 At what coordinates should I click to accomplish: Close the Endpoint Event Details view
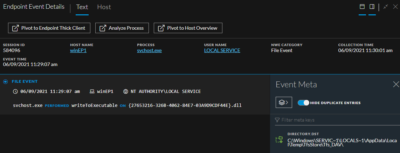coord(395,7)
